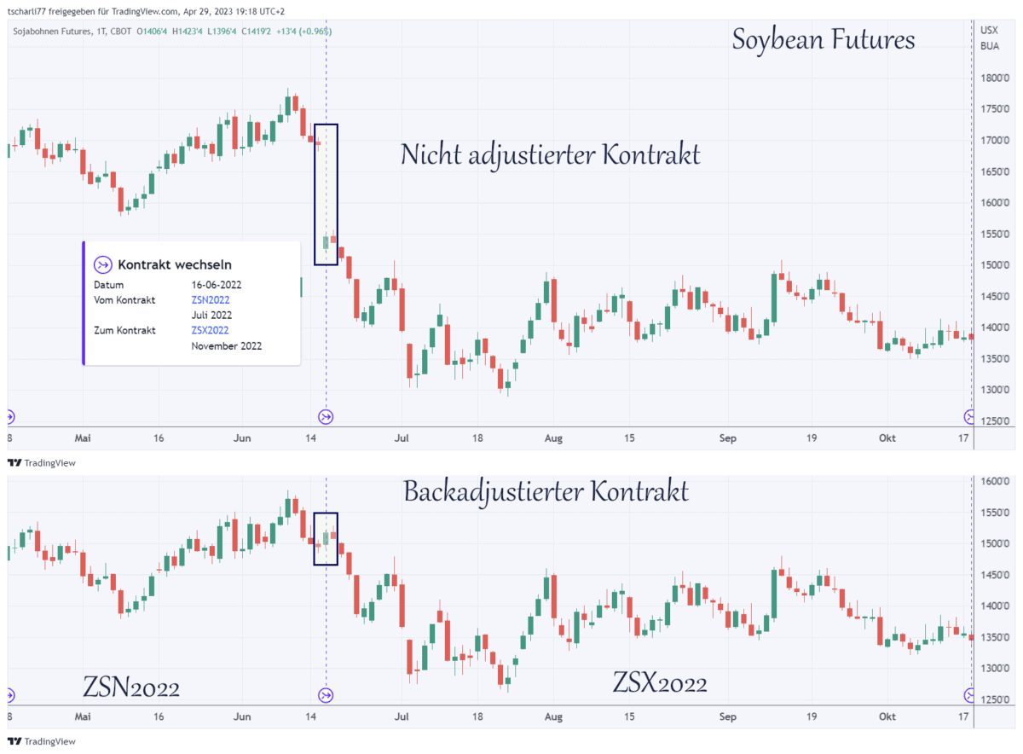Click the USX unit label on the price scale
Viewport: 1023px width, 754px height.
coord(988,30)
